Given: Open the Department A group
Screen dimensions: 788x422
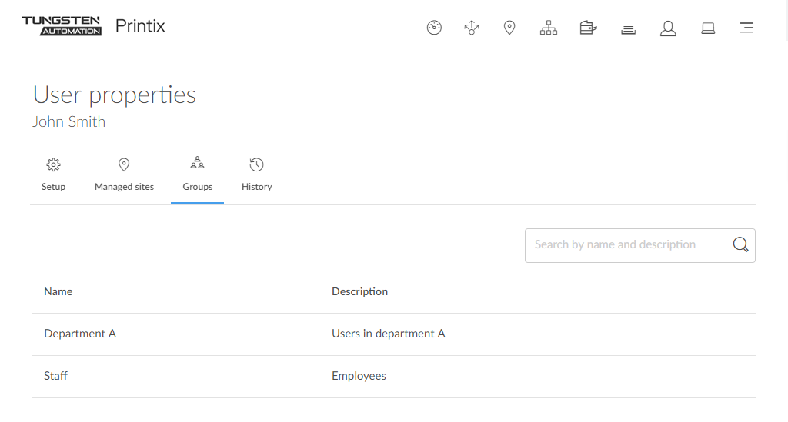Looking at the screenshot, I should tap(80, 334).
